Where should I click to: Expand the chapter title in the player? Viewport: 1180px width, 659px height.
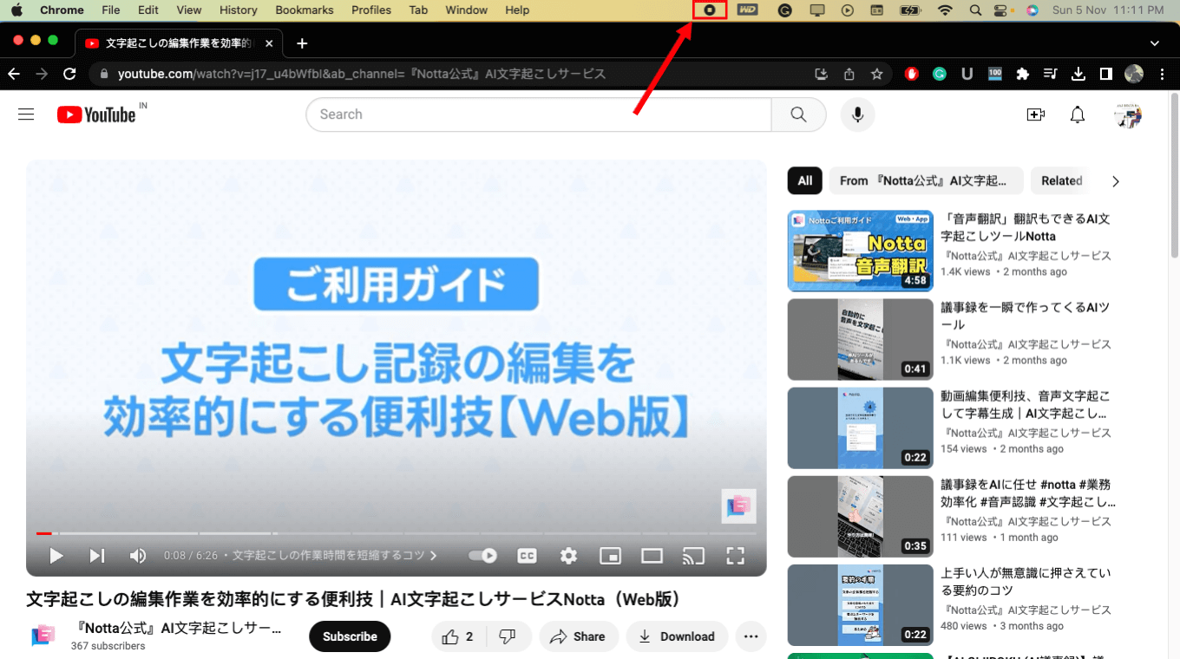click(334, 556)
